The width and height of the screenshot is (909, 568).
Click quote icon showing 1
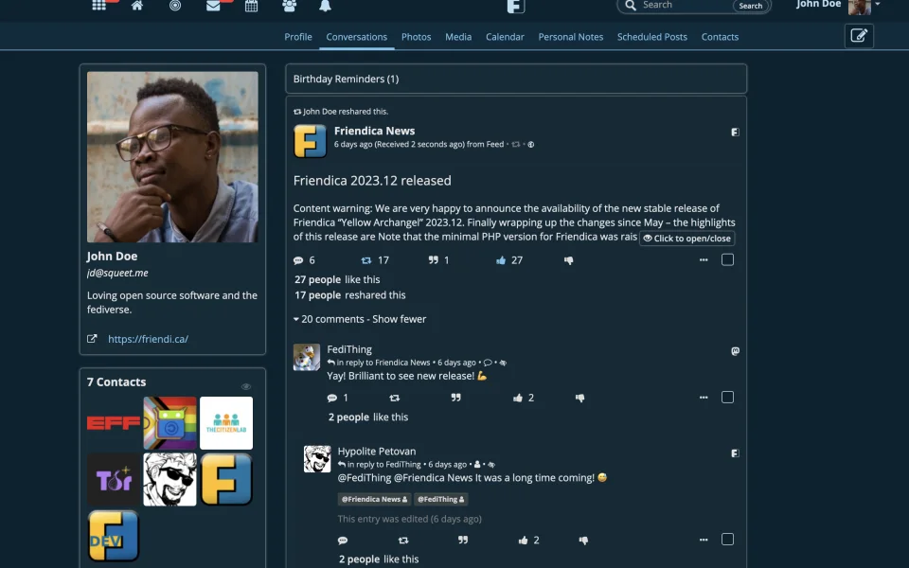tap(433, 260)
